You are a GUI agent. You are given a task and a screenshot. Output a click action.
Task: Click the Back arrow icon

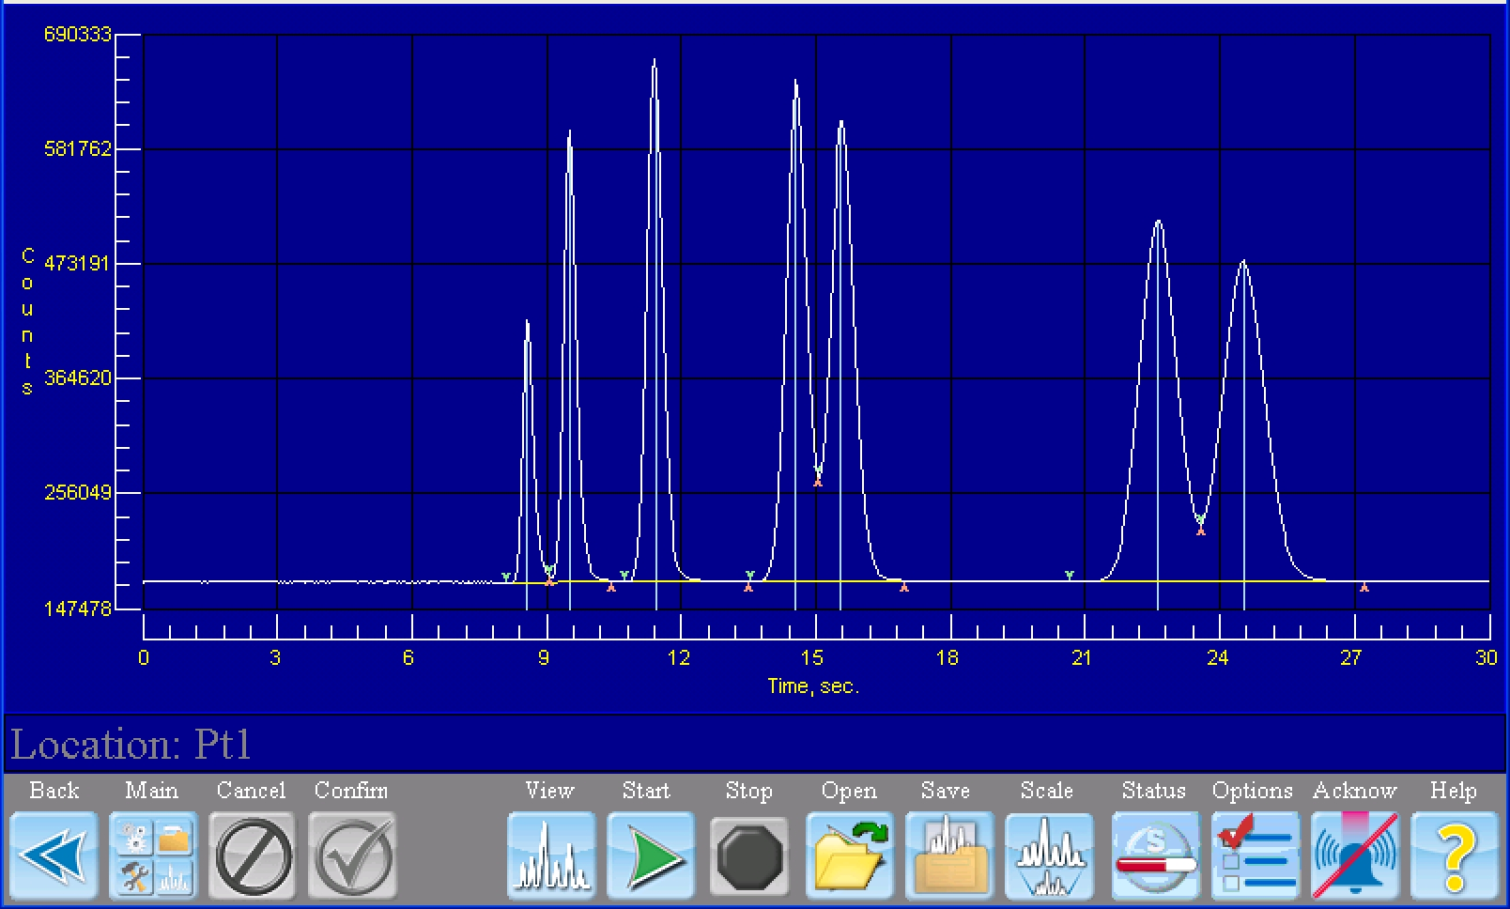(x=54, y=855)
